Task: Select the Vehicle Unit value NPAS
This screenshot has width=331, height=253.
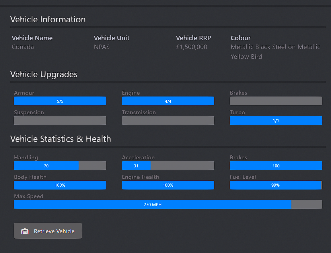Action: tap(102, 47)
